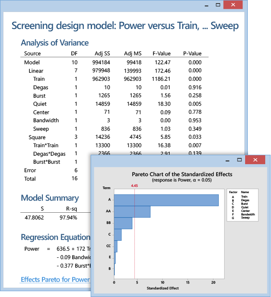Image resolution: width=271 pixels, height=297 pixels.
Task: Open the Effects Pareto for Power link
Action: point(55,280)
